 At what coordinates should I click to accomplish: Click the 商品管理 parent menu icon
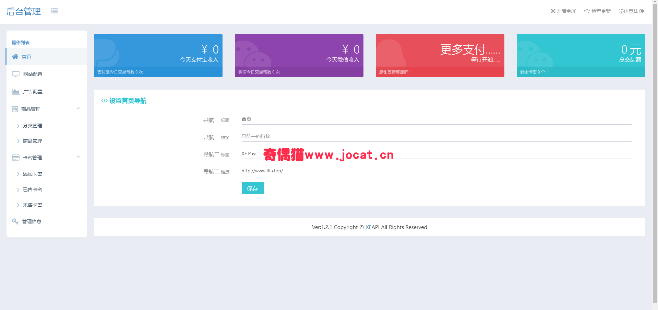pyautogui.click(x=15, y=109)
